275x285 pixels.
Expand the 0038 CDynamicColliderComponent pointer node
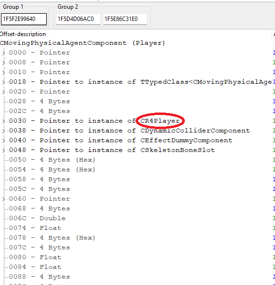point(3,131)
